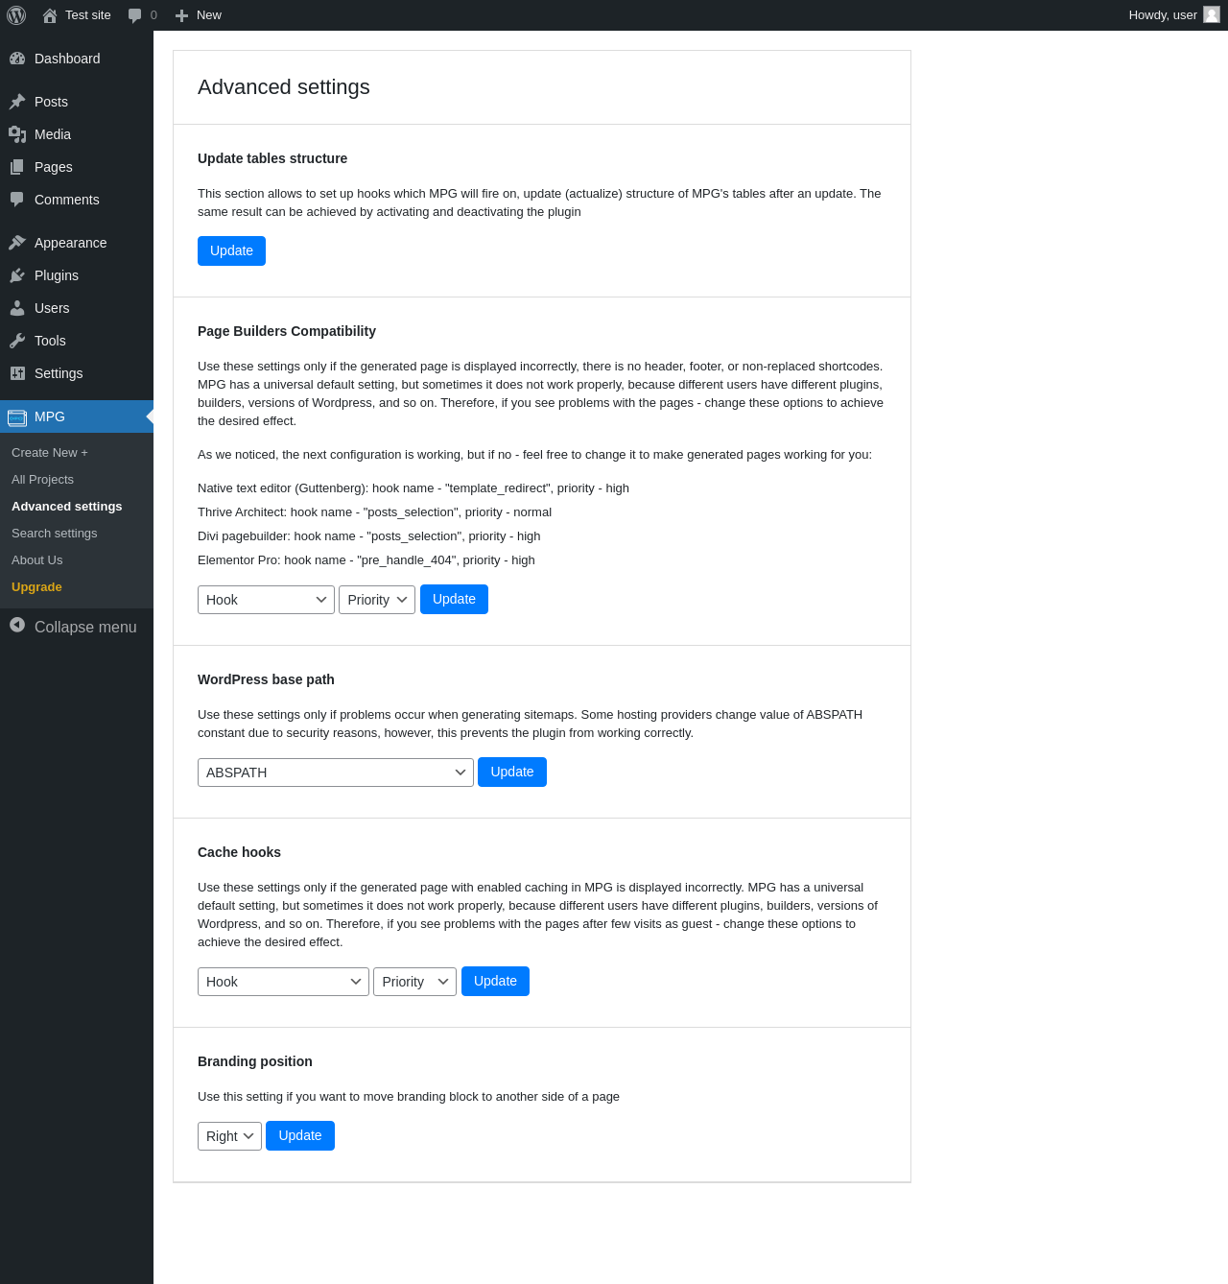Click the Collapse menu arrow icon

(x=17, y=625)
